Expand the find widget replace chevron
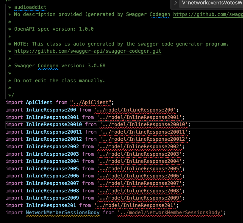The height and width of the screenshot is (223, 243). tap(175, 3)
